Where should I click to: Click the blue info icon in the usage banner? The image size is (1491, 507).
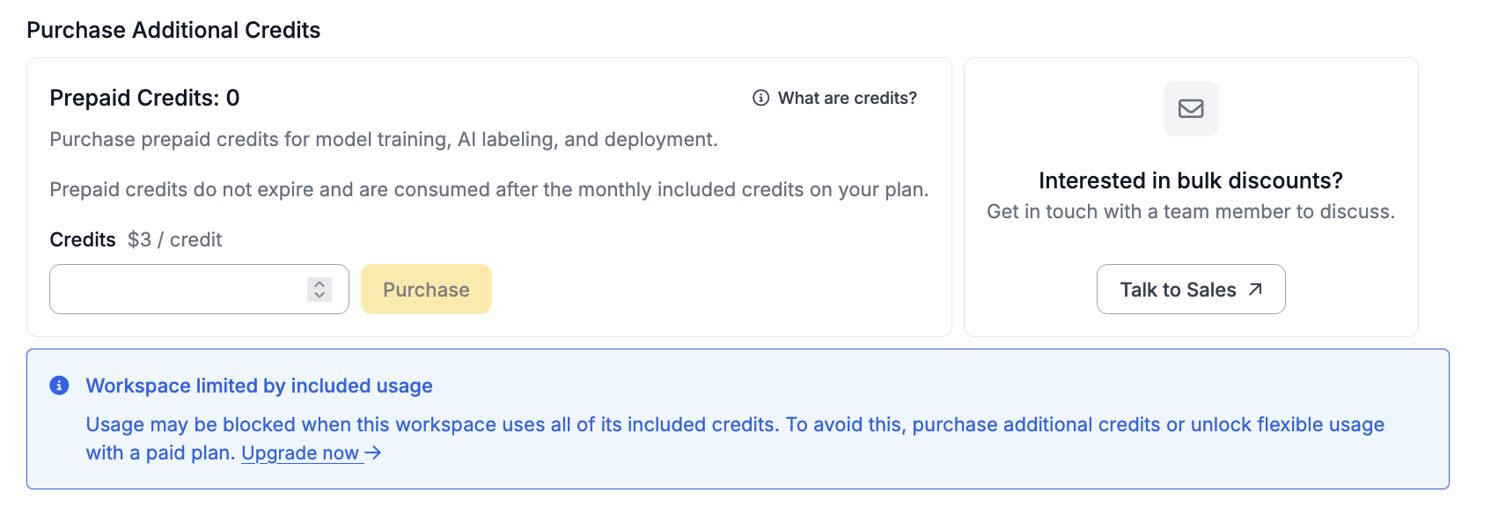pyautogui.click(x=59, y=386)
